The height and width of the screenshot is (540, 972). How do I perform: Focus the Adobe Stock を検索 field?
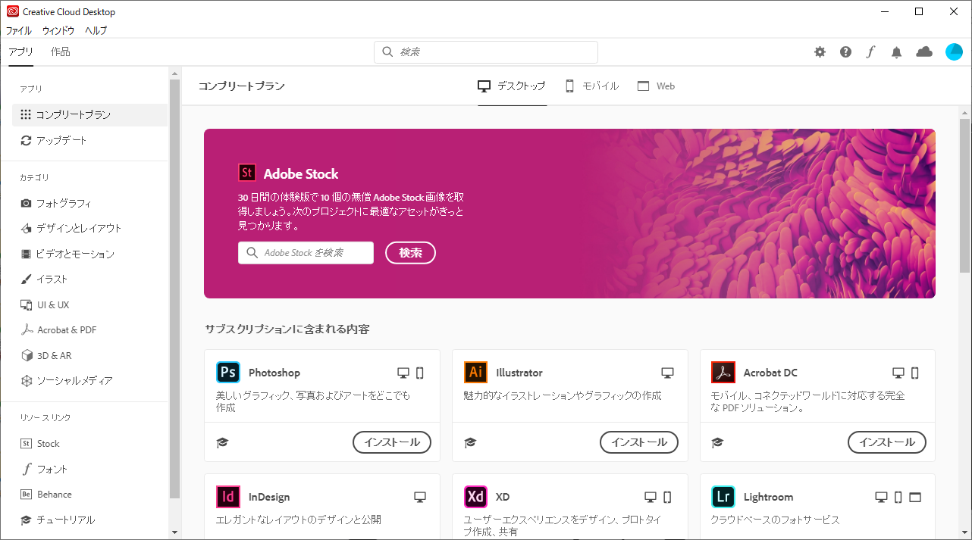pos(306,253)
